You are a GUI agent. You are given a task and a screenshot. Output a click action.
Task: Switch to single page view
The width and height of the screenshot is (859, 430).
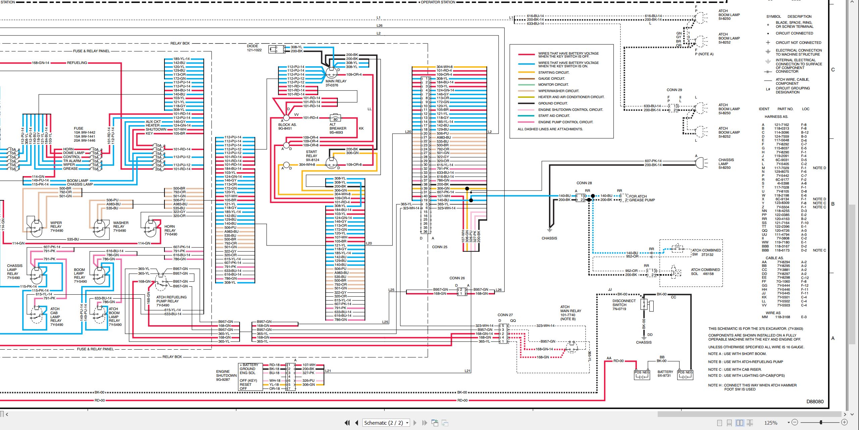click(x=719, y=423)
